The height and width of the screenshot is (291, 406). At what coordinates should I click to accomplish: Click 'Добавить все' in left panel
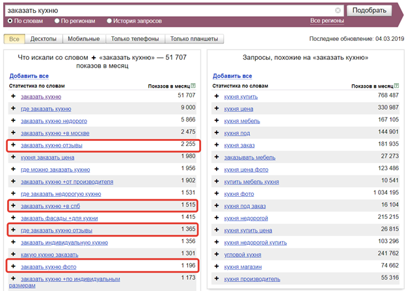tap(29, 76)
